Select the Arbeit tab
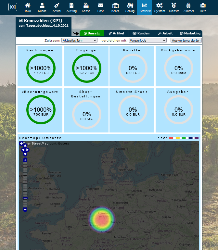Screen dimensions: 218x250 [x=165, y=33]
